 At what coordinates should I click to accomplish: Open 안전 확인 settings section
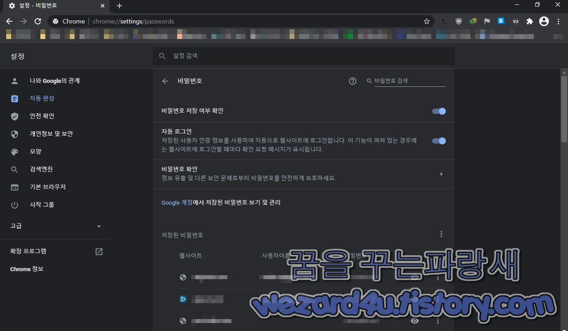[x=42, y=116]
